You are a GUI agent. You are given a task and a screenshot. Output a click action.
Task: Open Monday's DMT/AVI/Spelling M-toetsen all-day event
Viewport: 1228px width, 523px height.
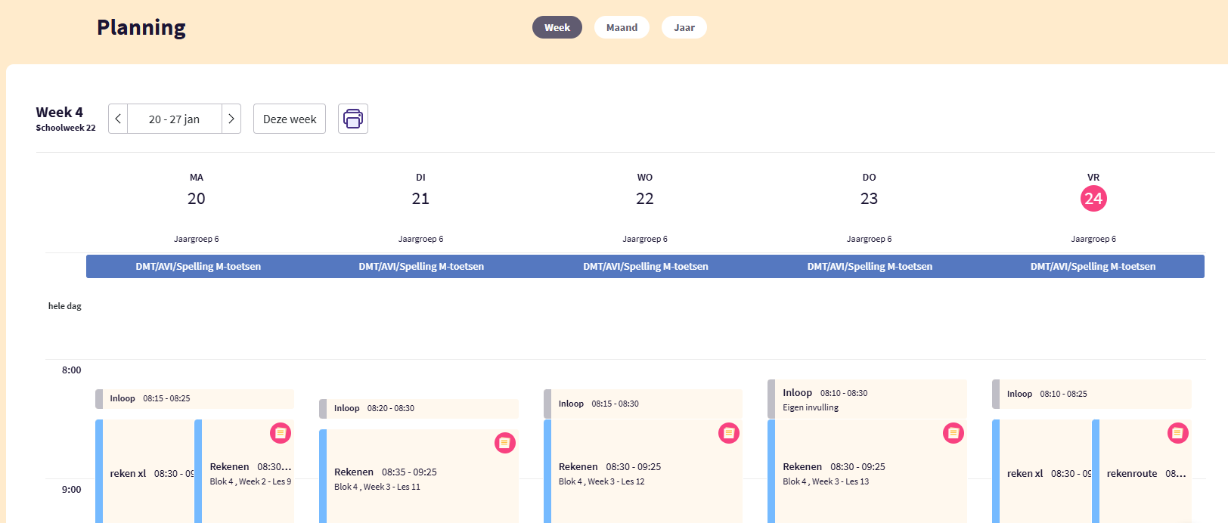198,266
